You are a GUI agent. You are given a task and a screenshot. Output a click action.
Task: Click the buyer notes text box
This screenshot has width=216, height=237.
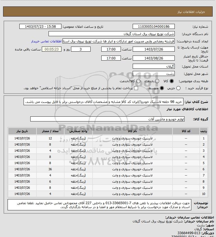tap(100, 205)
